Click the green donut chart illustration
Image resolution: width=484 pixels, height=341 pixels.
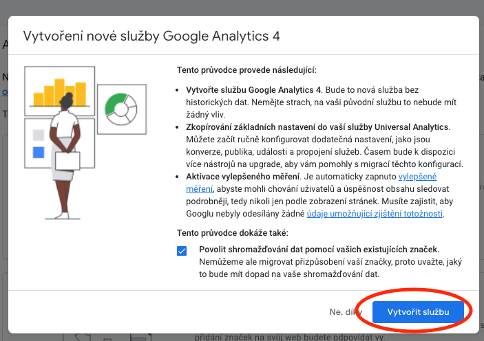tap(122, 109)
